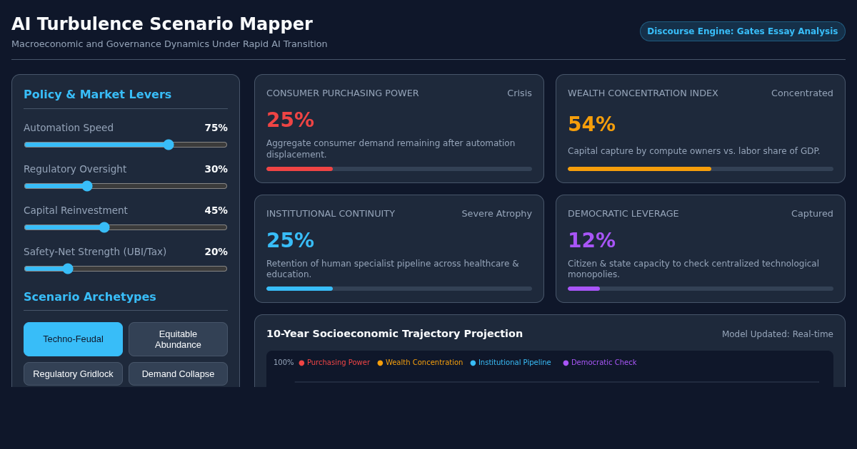Click the CONSUMER PURCHASING POWER card title
This screenshot has width=857, height=449.
343,93
